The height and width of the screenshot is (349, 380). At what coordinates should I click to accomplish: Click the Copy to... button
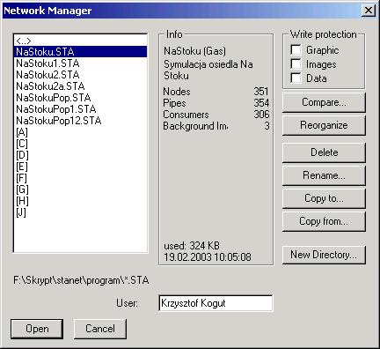click(x=324, y=198)
